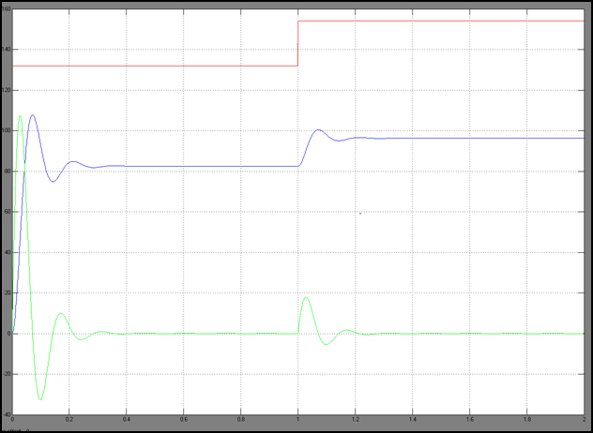Click the blue curve's first overshoot peak
The image size is (593, 433).
point(33,115)
